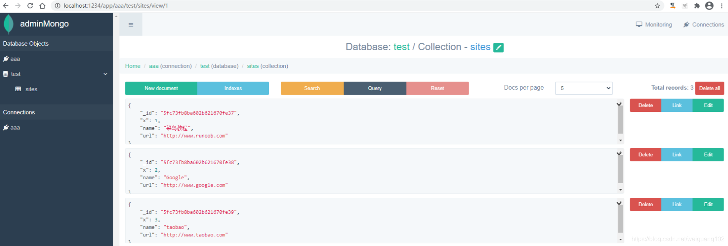Reload the page with refresh icon
Screen dimensions: 728x246
click(x=30, y=6)
